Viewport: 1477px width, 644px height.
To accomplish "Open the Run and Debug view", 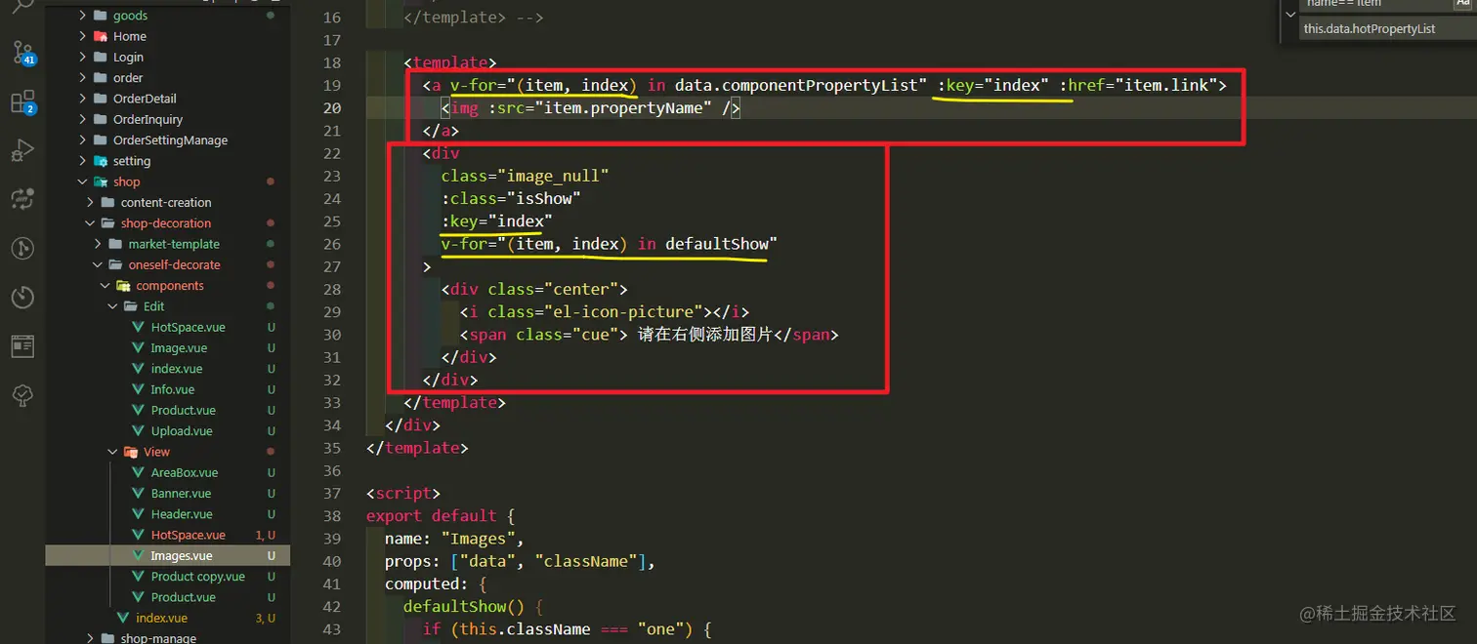I will tap(21, 150).
